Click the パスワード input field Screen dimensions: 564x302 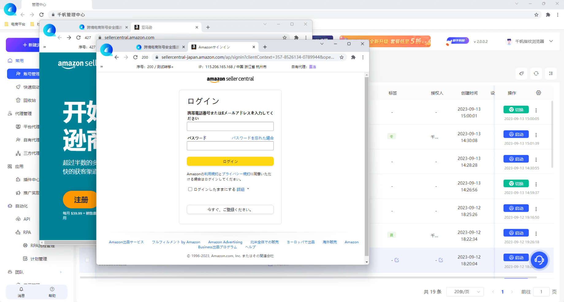coord(230,146)
